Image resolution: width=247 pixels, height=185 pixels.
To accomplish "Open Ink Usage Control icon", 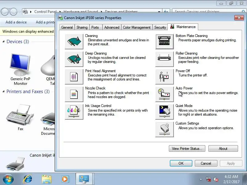I will click(x=74, y=112).
